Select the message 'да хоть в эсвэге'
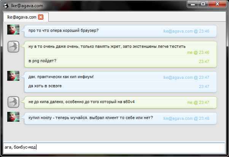Screen dimensions: 229x157 click(45, 86)
